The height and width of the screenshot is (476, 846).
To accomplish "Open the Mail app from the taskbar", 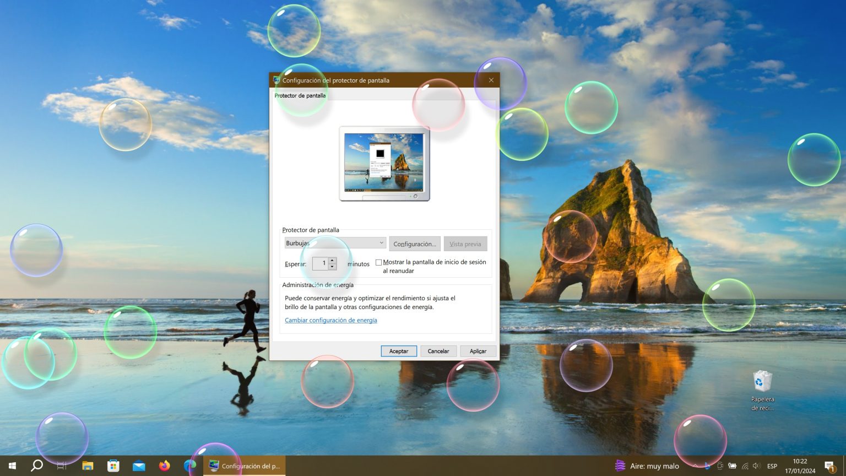I will 139,466.
